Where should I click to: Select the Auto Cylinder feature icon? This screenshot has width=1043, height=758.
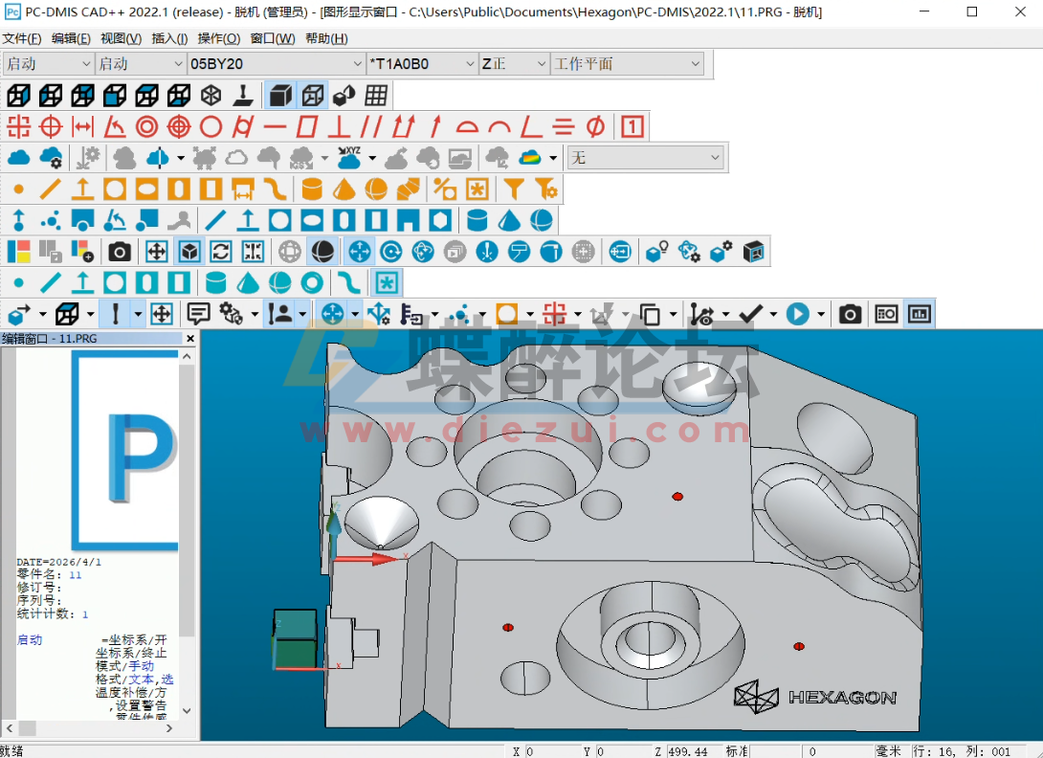(311, 189)
